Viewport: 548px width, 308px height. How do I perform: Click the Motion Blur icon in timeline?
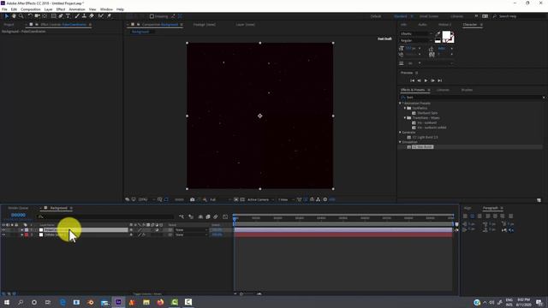click(216, 216)
